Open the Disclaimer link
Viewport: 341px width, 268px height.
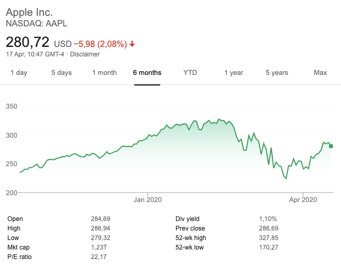coord(85,54)
